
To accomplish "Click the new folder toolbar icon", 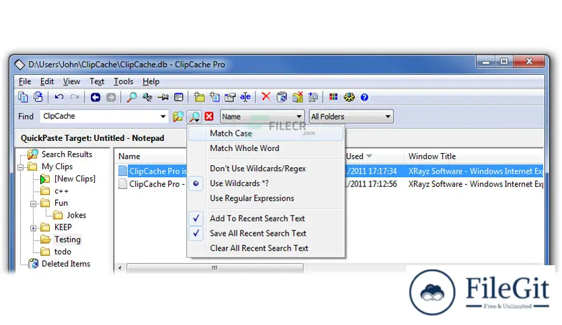I will click(x=199, y=97).
